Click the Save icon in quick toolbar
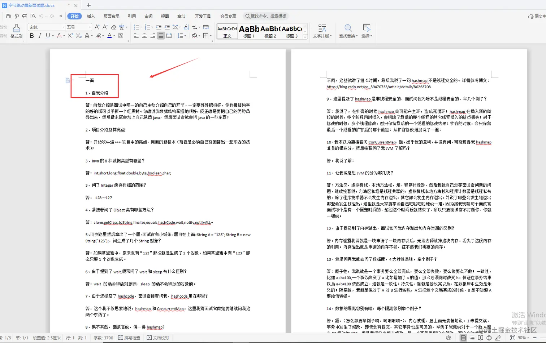Image resolution: width=546 pixels, height=343 pixels. 8,16
